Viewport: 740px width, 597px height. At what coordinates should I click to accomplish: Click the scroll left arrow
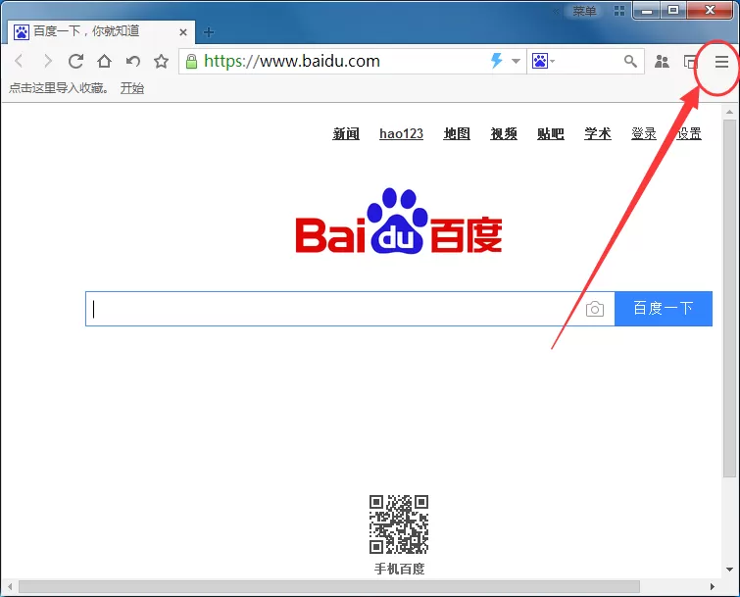coord(10,586)
